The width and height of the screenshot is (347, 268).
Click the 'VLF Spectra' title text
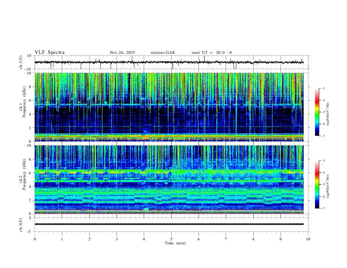point(50,53)
